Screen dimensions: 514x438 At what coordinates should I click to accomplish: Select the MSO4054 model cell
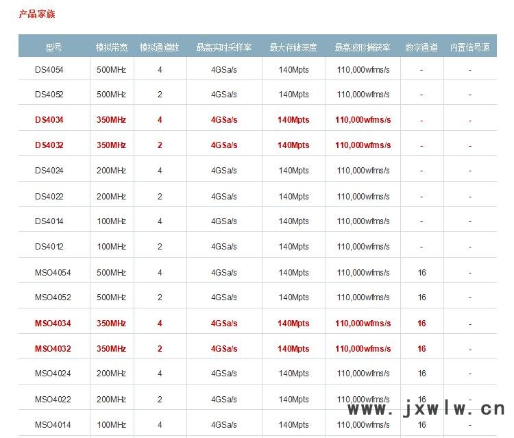(x=53, y=272)
